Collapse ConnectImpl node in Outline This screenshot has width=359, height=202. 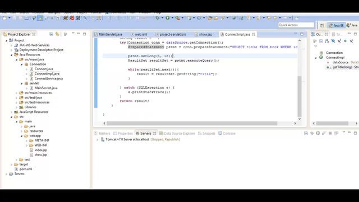click(x=316, y=58)
